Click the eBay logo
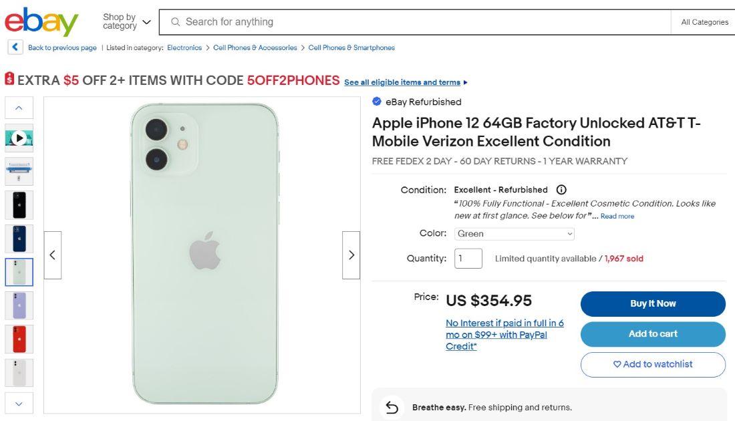 pyautogui.click(x=41, y=22)
